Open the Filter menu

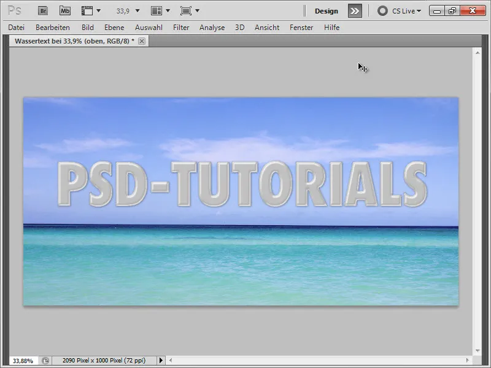(181, 28)
